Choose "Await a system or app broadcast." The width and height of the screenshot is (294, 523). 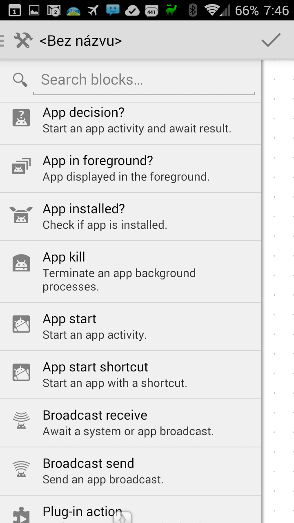(128, 431)
